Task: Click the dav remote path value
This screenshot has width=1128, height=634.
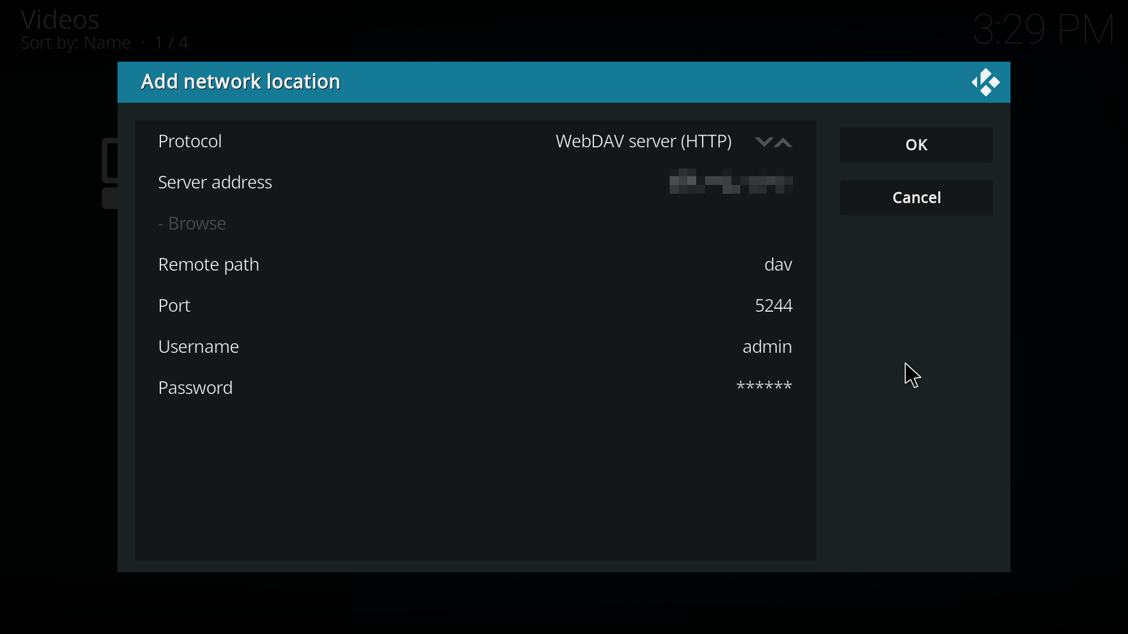Action: [778, 265]
